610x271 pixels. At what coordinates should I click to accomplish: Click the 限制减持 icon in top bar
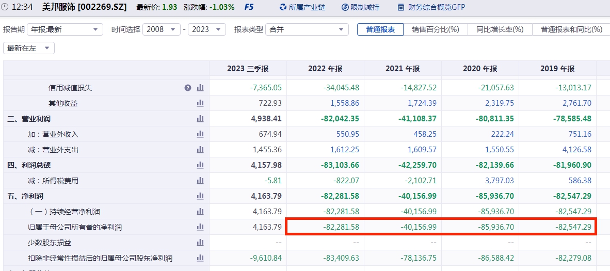click(x=345, y=7)
